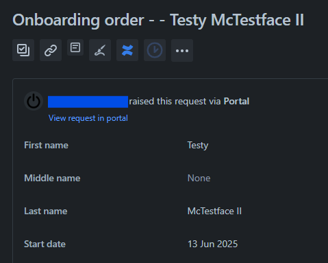Open the three-dot more actions menu
Image resolution: width=328 pixels, height=263 pixels.
coord(182,50)
